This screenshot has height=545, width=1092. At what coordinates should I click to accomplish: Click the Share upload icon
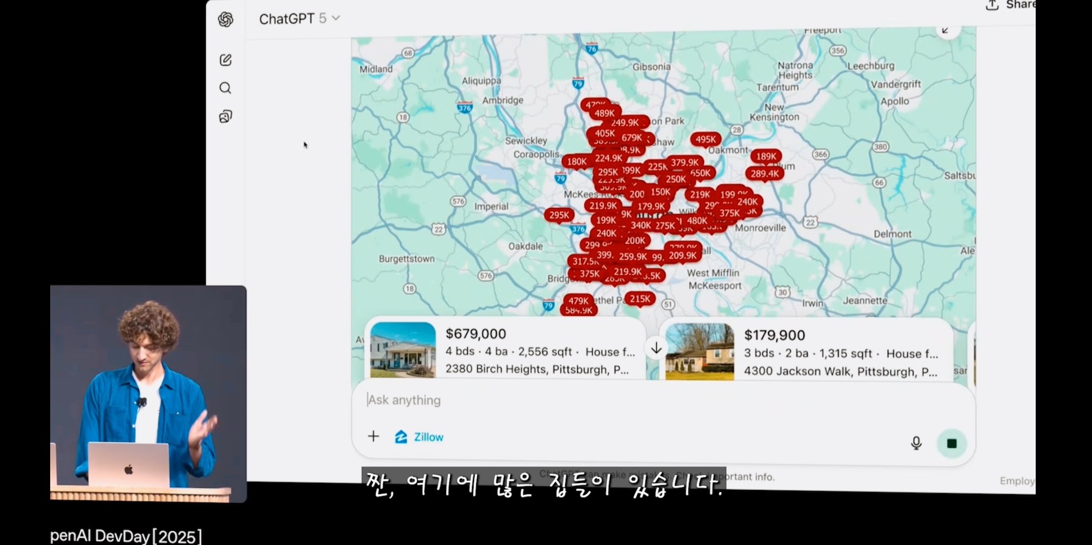click(x=992, y=5)
